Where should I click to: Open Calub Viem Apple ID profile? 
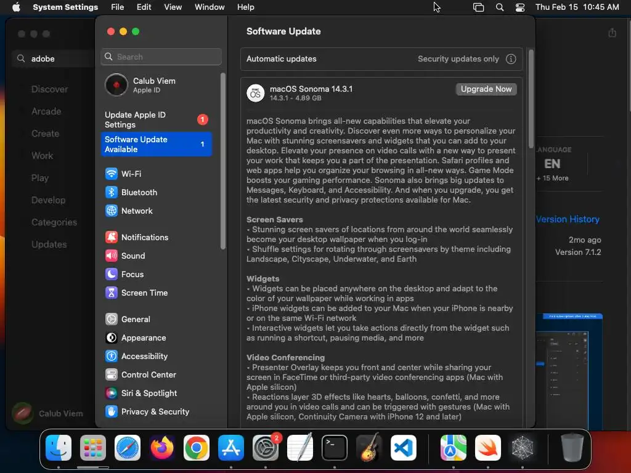pyautogui.click(x=157, y=85)
